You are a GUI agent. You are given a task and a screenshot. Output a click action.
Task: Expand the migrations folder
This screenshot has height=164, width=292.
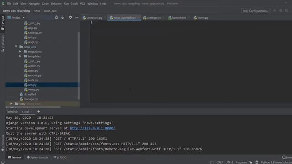20,51
